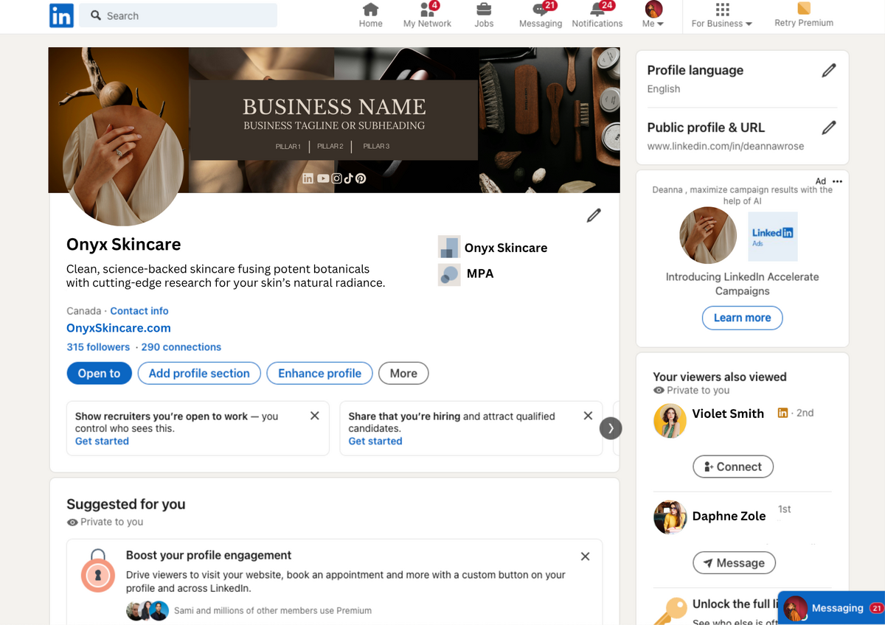This screenshot has width=885, height=625.
Task: Click the YouTube icon on banner
Action: [x=323, y=178]
